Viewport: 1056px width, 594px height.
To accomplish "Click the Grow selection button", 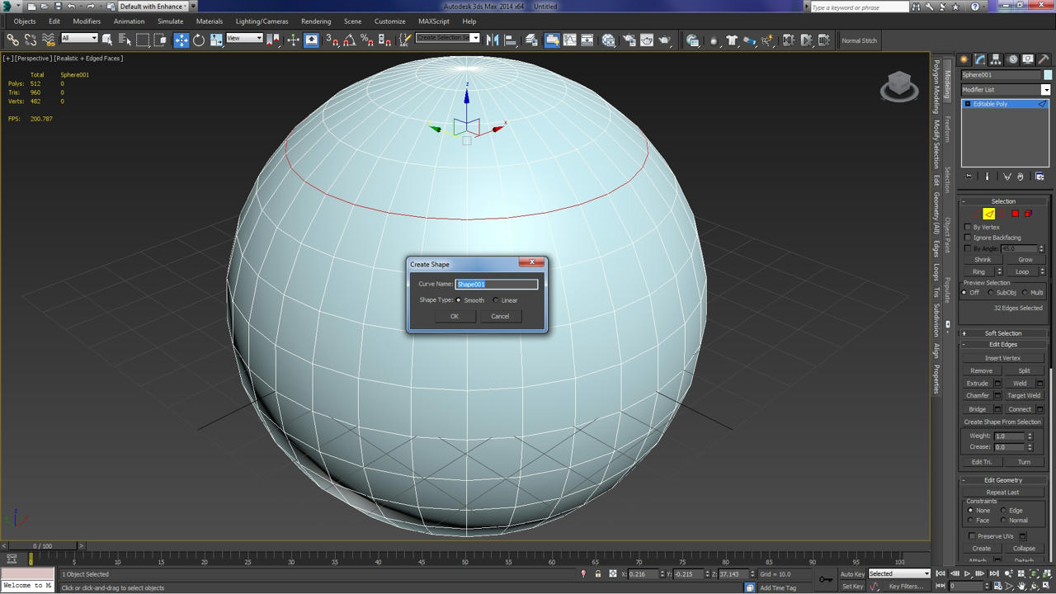I will 1025,259.
